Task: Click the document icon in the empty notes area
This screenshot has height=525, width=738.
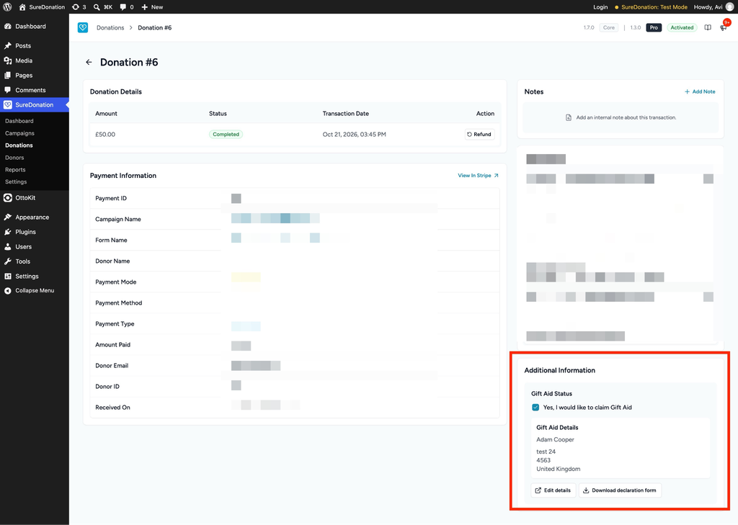Action: [569, 117]
